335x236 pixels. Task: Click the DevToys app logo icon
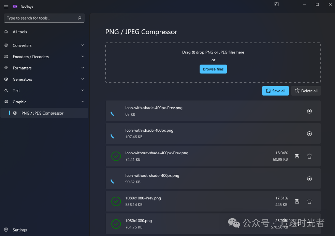pyautogui.click(x=15, y=6)
